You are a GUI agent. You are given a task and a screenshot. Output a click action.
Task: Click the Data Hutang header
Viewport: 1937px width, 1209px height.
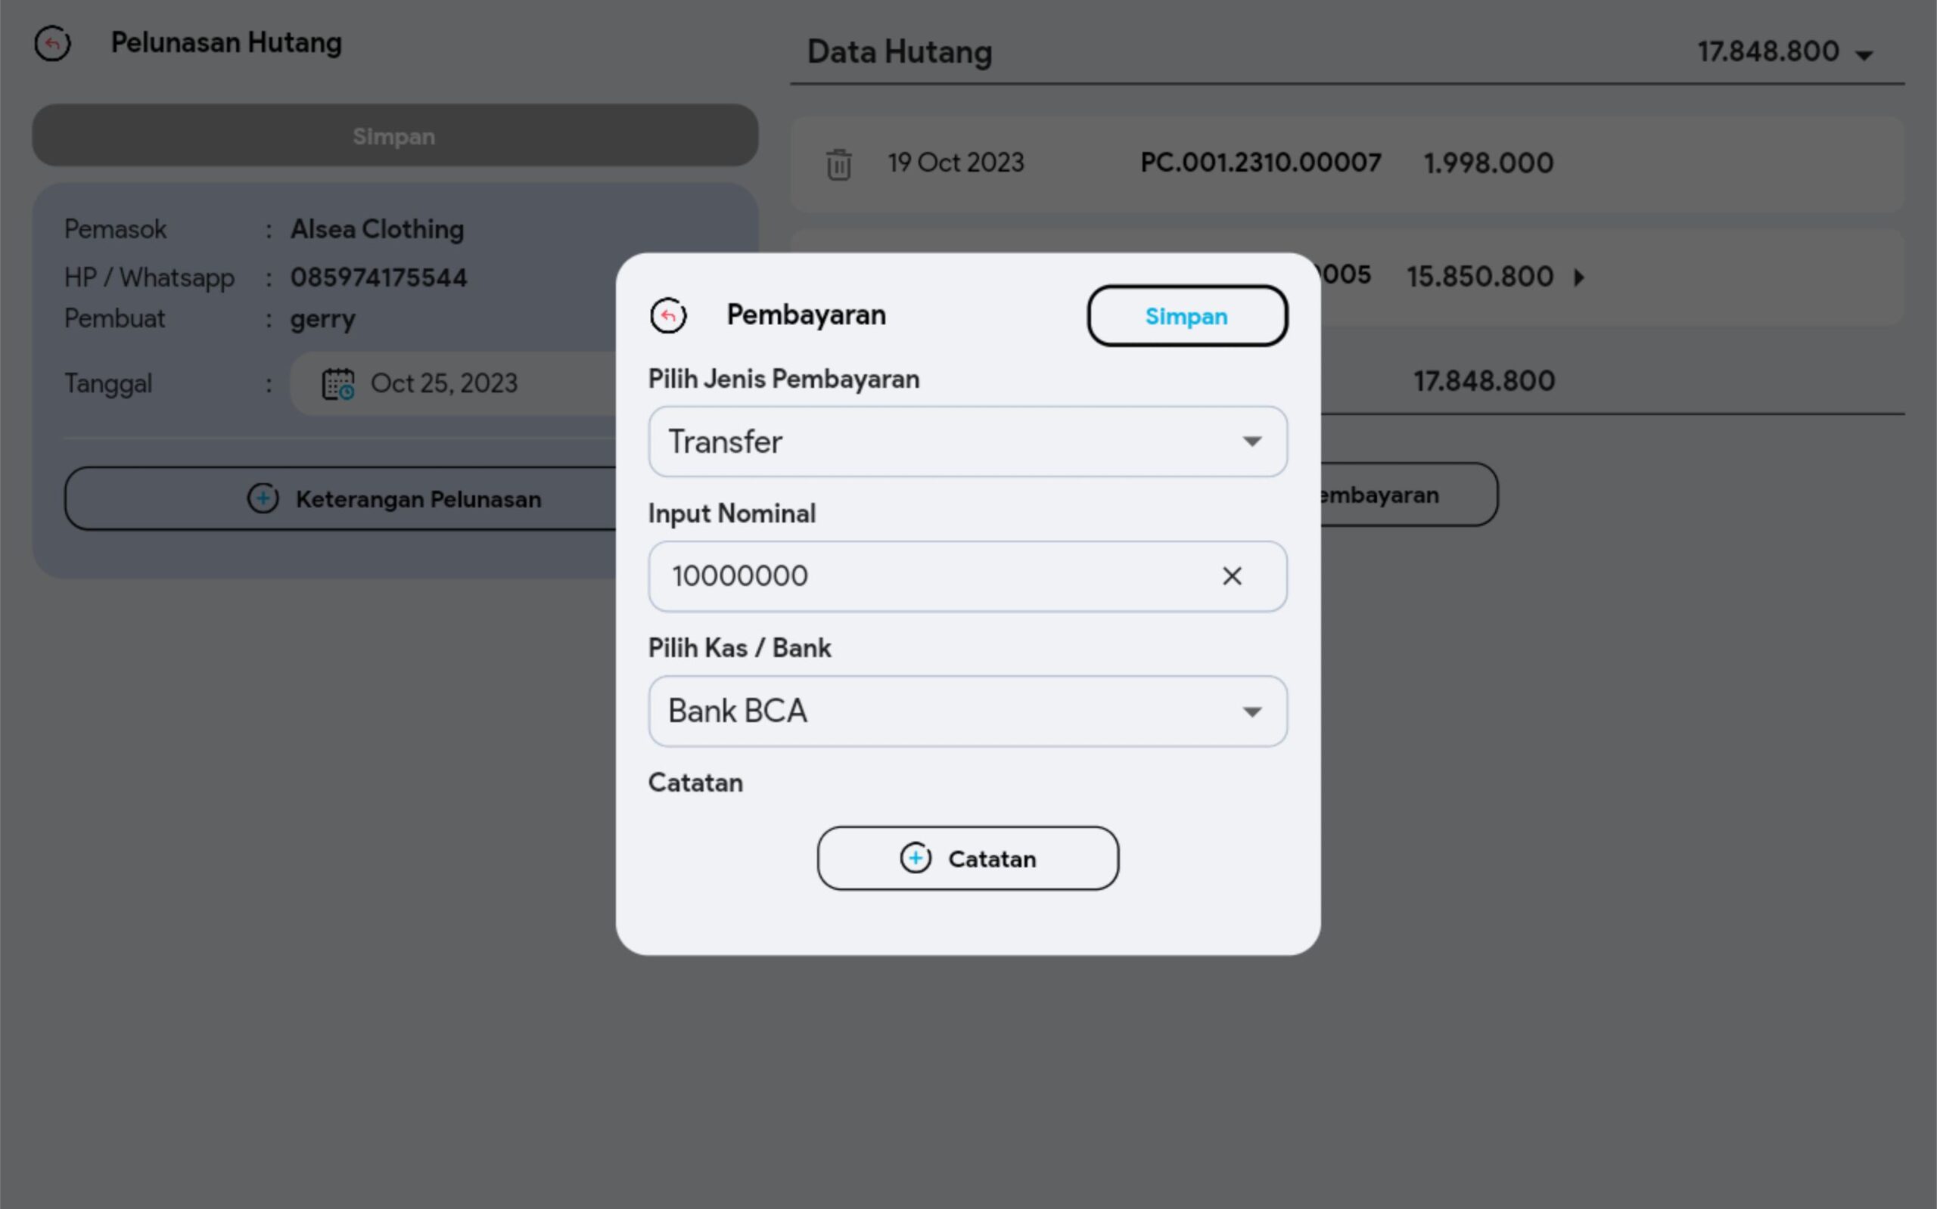900,53
